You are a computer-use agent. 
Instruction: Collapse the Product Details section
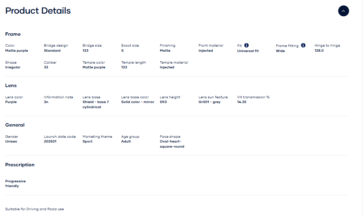343,11
